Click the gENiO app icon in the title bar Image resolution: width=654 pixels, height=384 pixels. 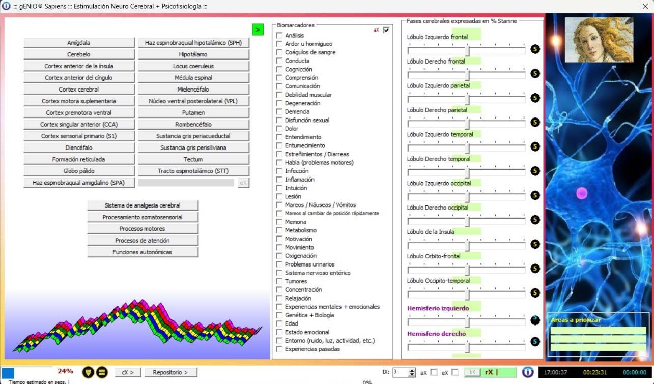pyautogui.click(x=6, y=7)
